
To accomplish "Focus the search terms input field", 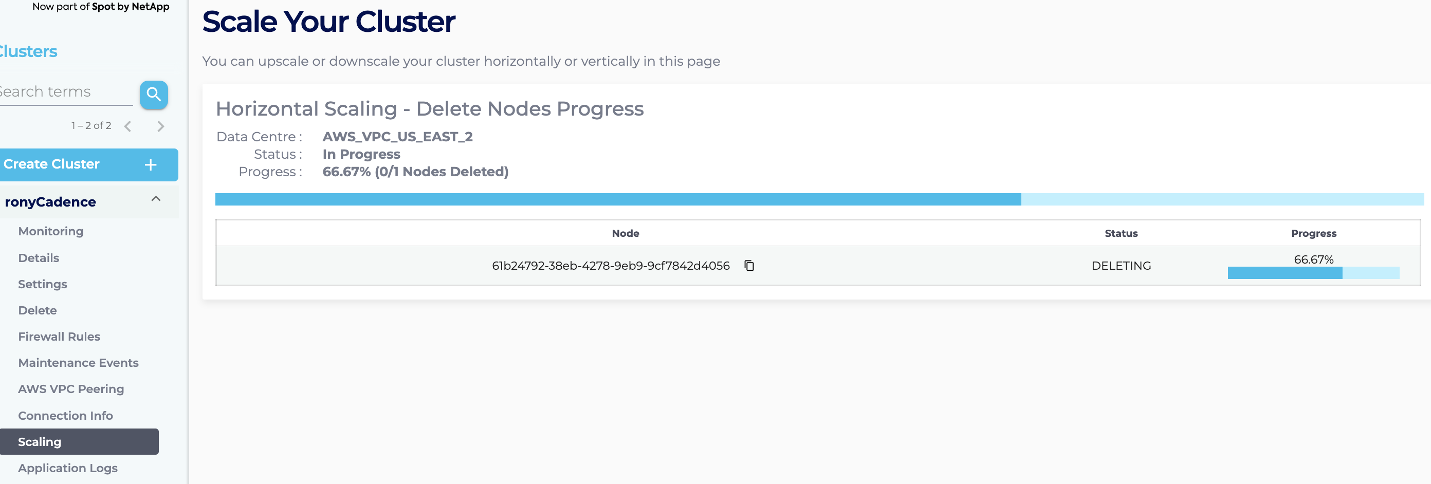I will point(61,92).
